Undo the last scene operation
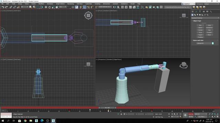Viewport: 220px width, 123px height. coord(3,7)
